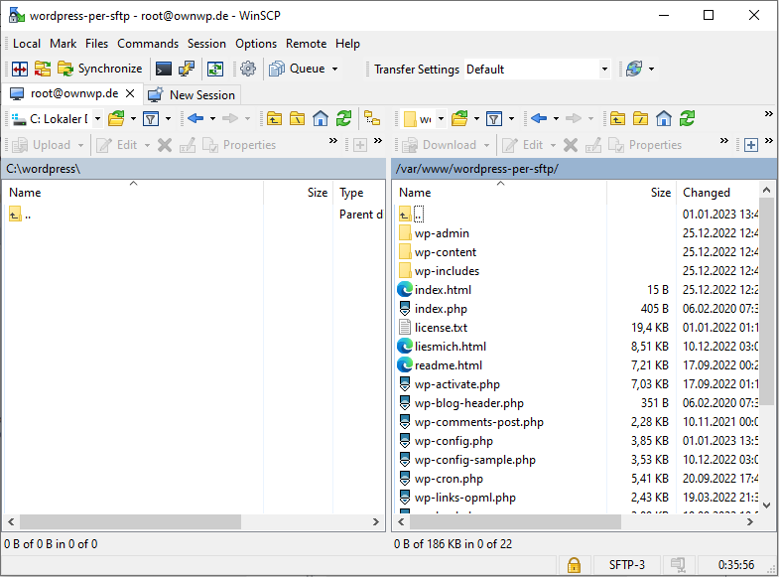Open the terminal console icon
This screenshot has width=779, height=577.
click(x=164, y=69)
